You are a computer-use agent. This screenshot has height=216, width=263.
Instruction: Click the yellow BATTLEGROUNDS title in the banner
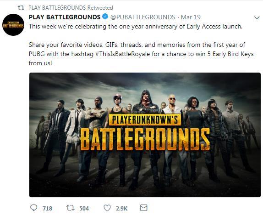[x=145, y=139]
